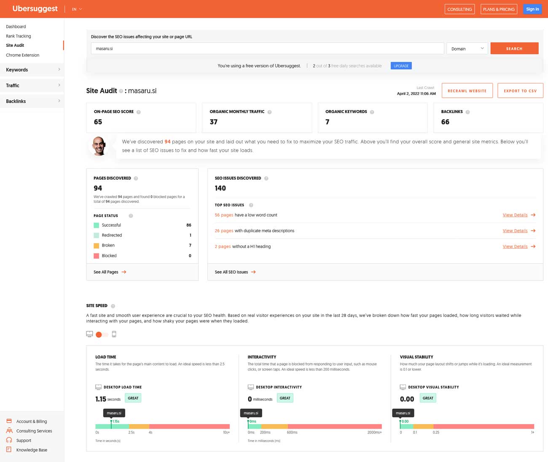Expand the Backlinks sidebar section
The width and height of the screenshot is (548, 462).
[x=32, y=101]
